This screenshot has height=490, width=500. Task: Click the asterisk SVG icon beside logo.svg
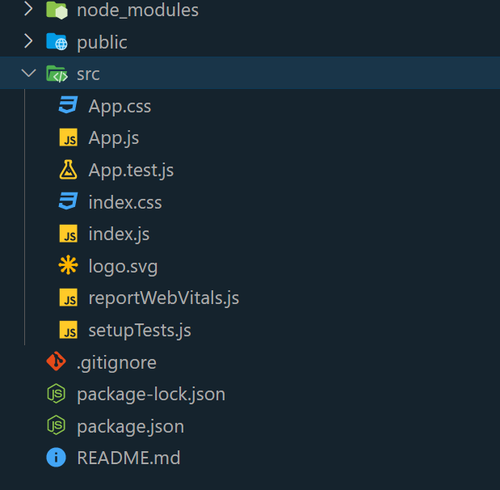[x=68, y=265]
